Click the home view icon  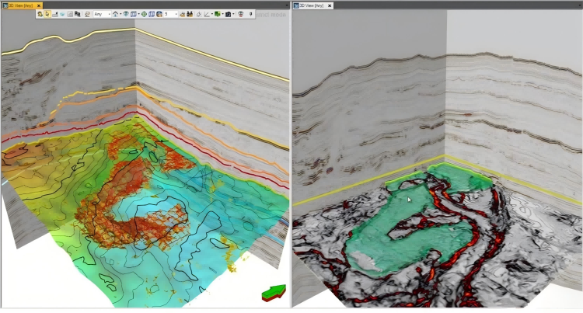(116, 14)
